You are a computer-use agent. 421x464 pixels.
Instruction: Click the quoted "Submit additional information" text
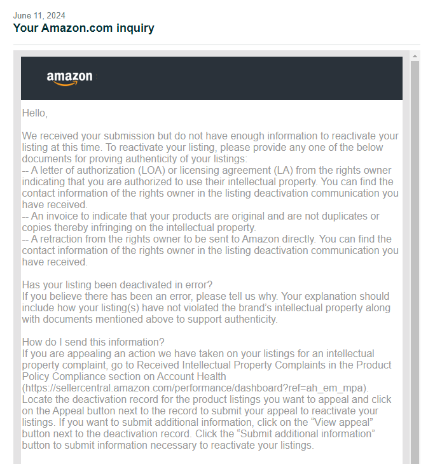[306, 433]
